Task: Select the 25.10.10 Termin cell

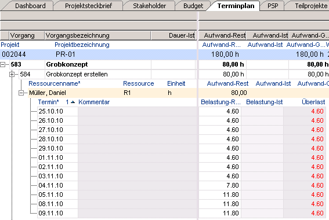Action: 57,111
